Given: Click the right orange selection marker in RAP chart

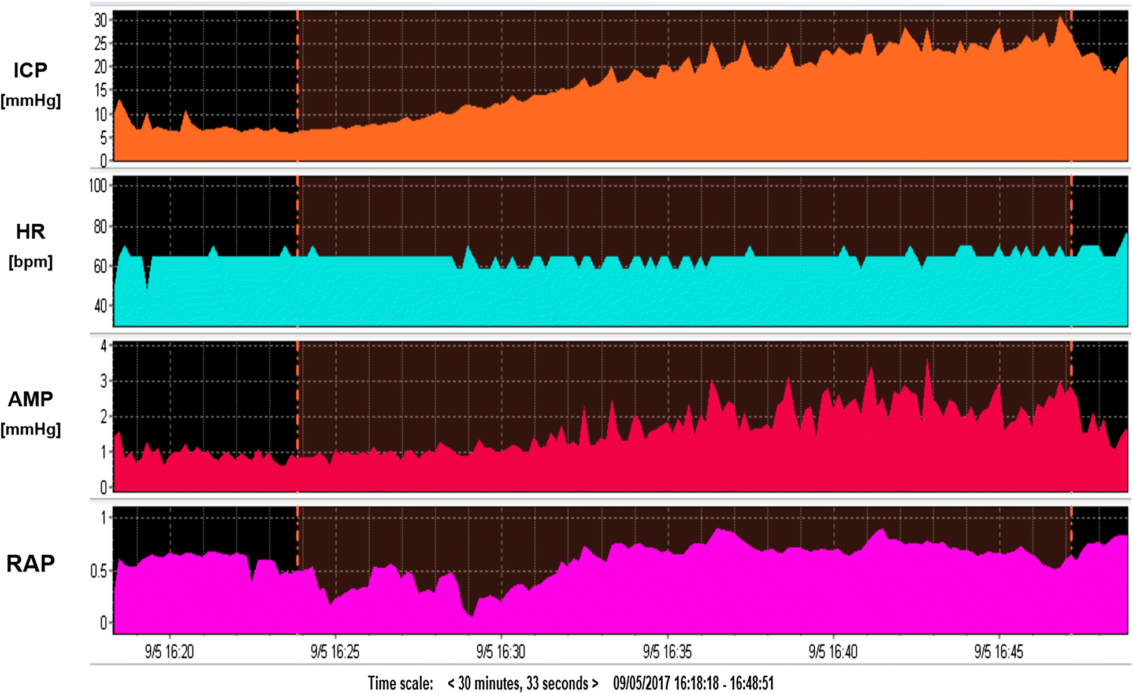Looking at the screenshot, I should click(1071, 570).
